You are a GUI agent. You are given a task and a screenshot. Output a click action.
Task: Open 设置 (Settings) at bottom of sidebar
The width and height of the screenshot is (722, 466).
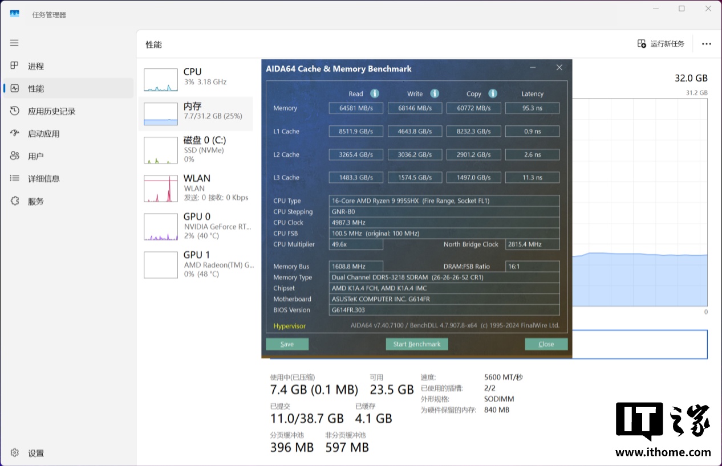(35, 453)
